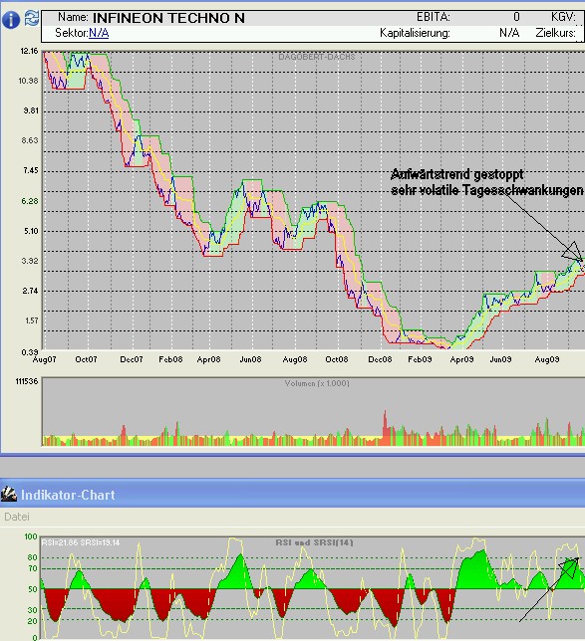Click the 111536 volume axis value

pos(27,381)
